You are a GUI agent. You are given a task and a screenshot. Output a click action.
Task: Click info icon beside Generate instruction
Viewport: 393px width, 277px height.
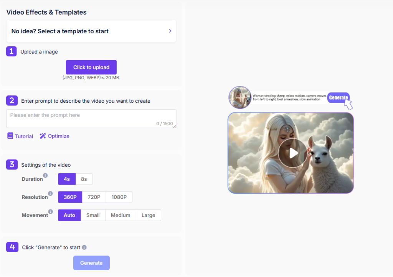[x=84, y=247]
